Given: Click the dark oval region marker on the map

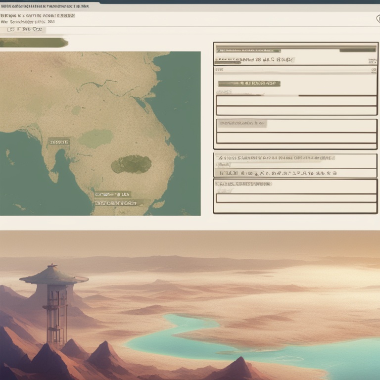Looking at the screenshot, I should click(x=131, y=164).
